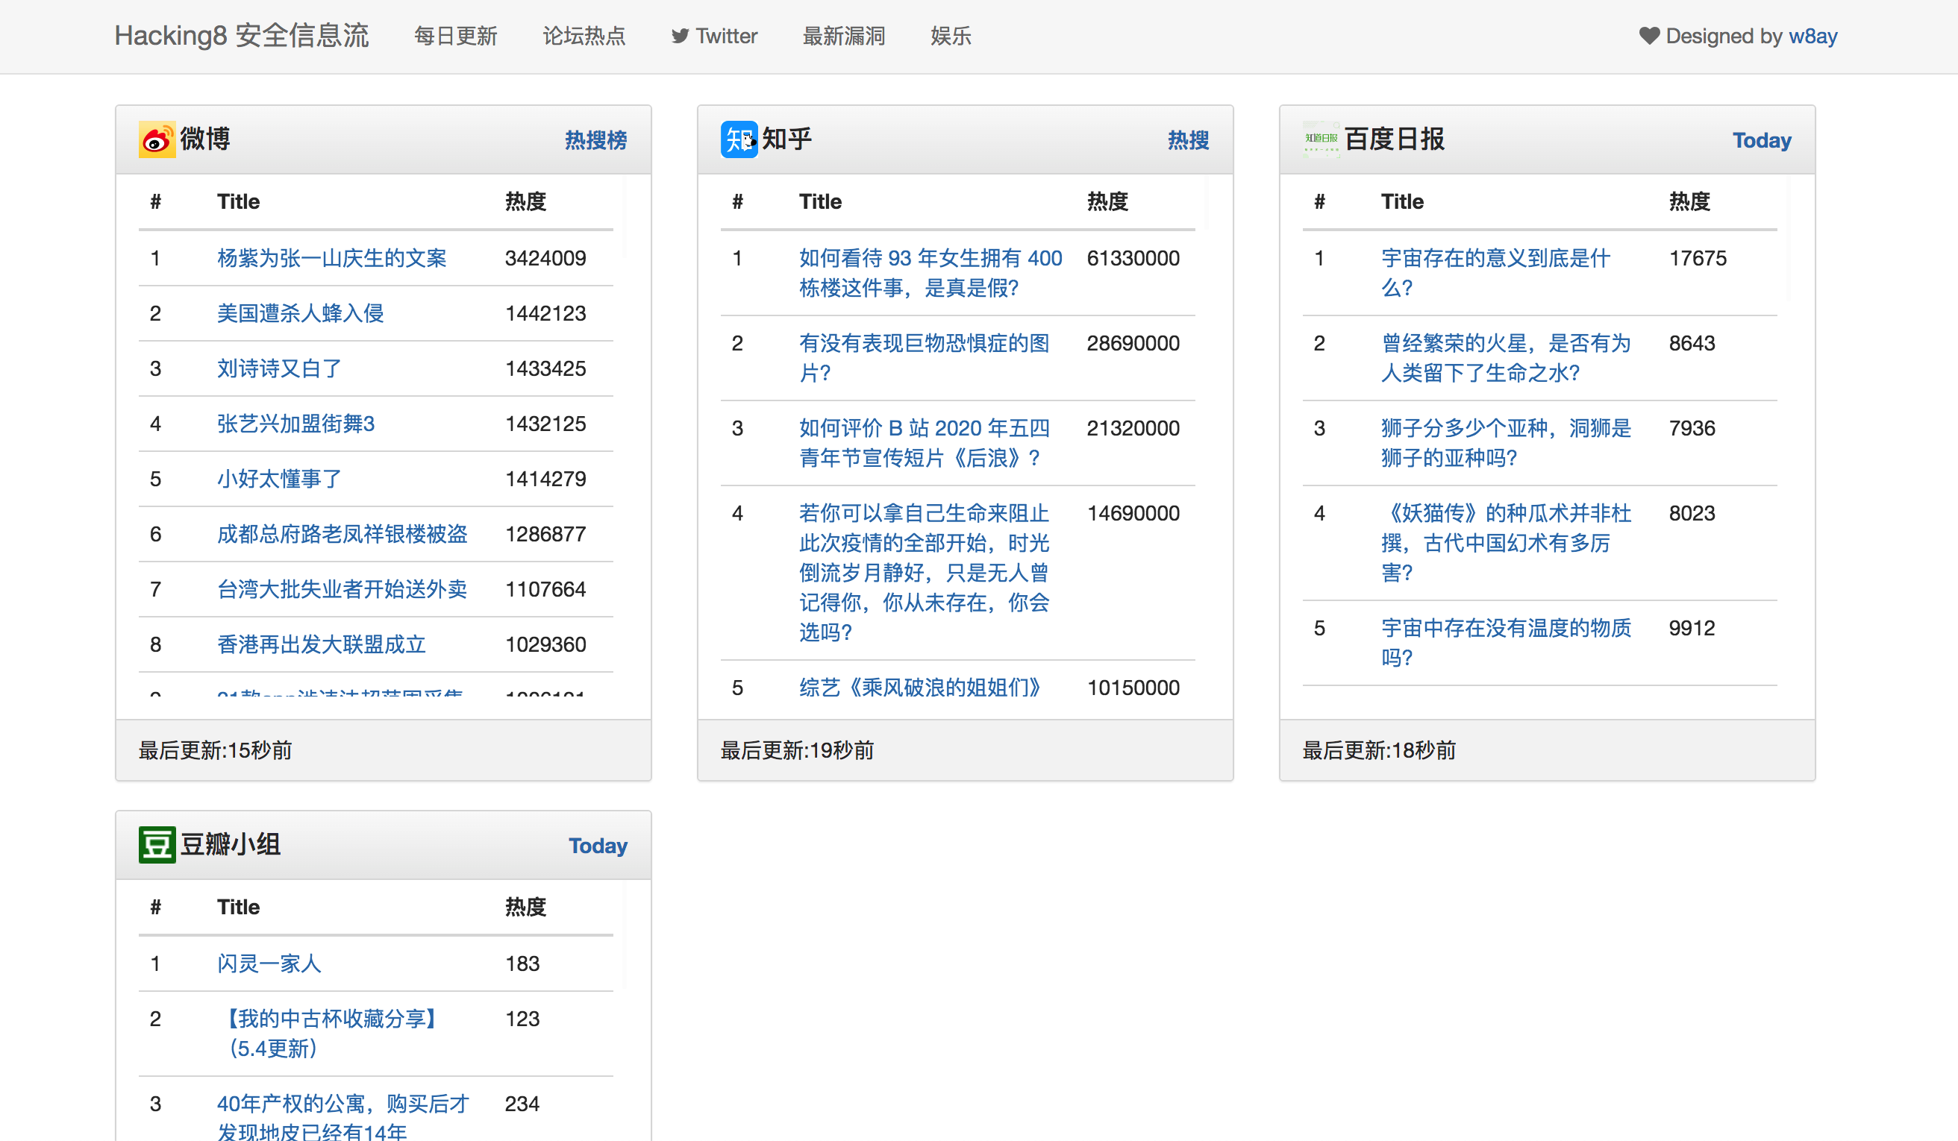This screenshot has height=1141, width=1958.
Task: Open the 每日更新 menu item
Action: point(455,37)
